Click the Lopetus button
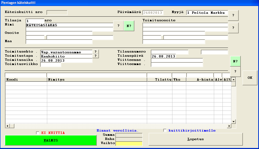This screenshot has height=149, width=259. point(195,139)
